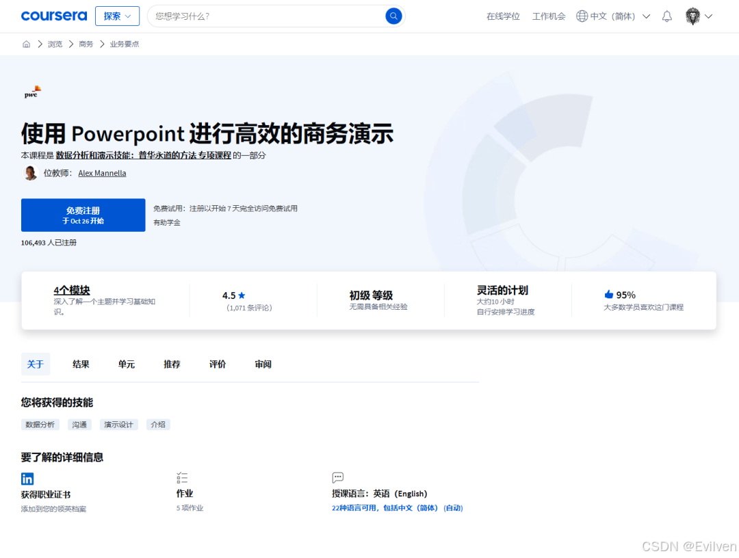Click the PwC partner logo

pyautogui.click(x=33, y=92)
